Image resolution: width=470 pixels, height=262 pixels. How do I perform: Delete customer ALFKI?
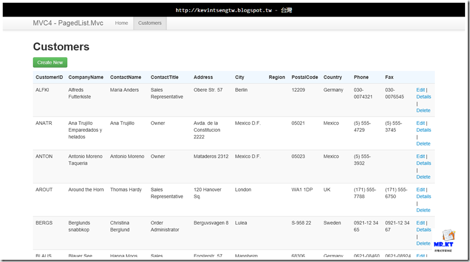click(423, 110)
